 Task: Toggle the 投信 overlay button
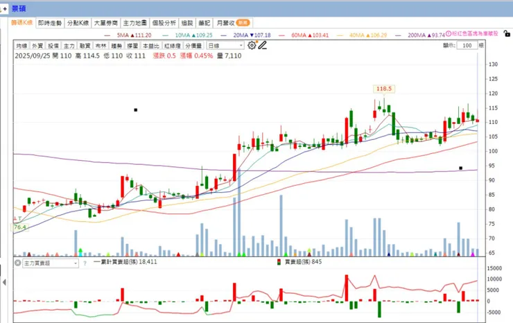(x=53, y=46)
